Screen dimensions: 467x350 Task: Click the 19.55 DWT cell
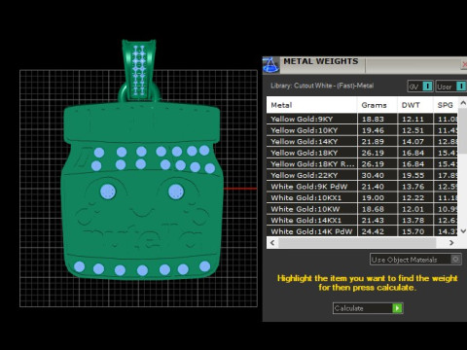pyautogui.click(x=415, y=175)
